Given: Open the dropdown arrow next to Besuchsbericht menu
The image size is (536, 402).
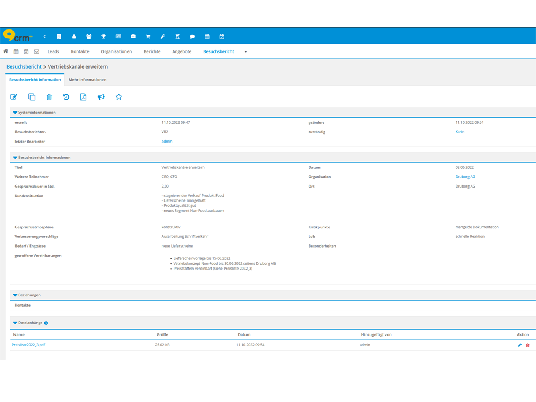Looking at the screenshot, I should (245, 52).
